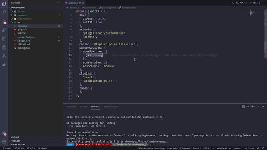Screen dimensions: 267x150
Task: Change the Babel JavaScript language mode
Action: 224,148
